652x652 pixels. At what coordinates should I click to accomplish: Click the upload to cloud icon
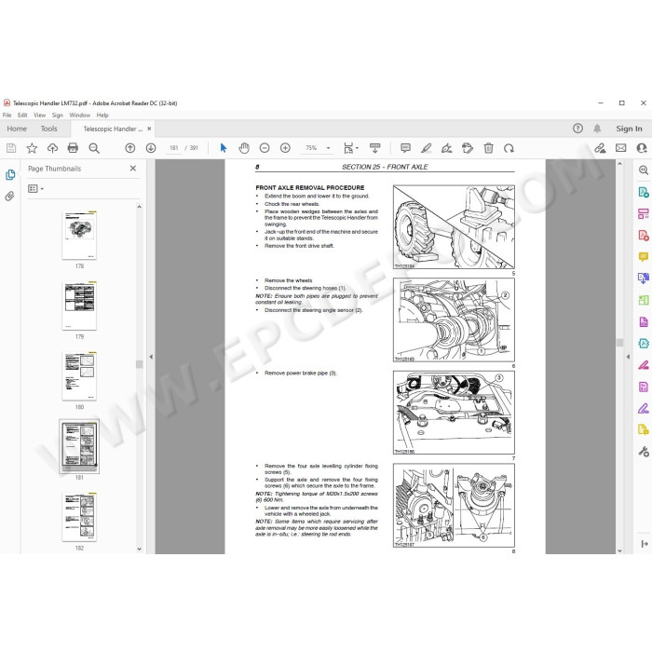click(x=52, y=148)
